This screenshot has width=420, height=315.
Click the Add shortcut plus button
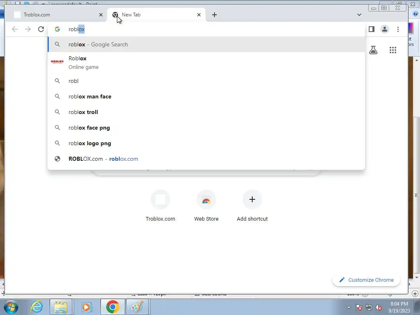[252, 200]
